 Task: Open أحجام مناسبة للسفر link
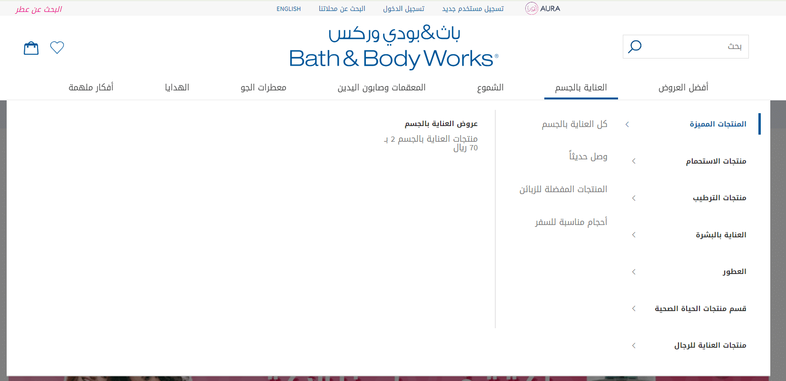[x=571, y=222]
